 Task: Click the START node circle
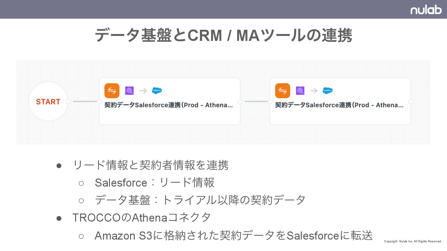(x=48, y=101)
